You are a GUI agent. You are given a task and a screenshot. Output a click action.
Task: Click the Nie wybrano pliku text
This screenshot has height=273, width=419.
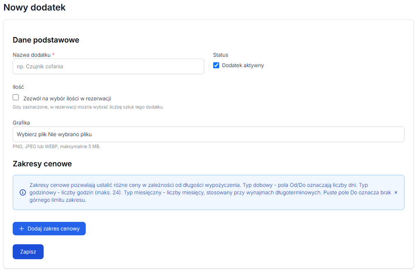(x=70, y=134)
